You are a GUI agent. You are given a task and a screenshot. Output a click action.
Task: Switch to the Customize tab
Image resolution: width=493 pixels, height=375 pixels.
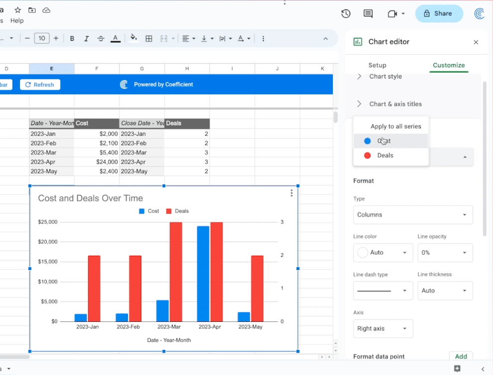click(x=449, y=65)
